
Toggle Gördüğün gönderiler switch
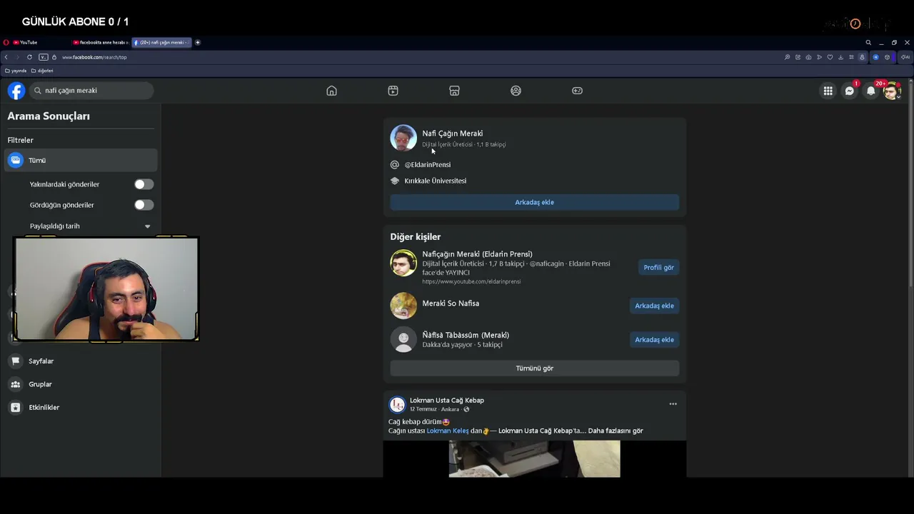click(x=144, y=205)
